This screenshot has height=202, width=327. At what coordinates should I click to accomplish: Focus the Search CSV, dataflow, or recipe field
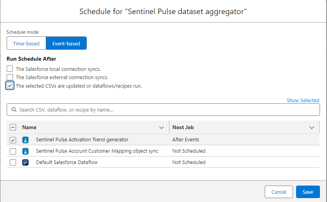163,110
